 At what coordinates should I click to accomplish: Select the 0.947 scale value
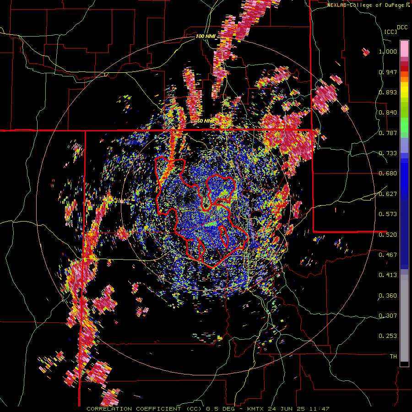click(388, 72)
